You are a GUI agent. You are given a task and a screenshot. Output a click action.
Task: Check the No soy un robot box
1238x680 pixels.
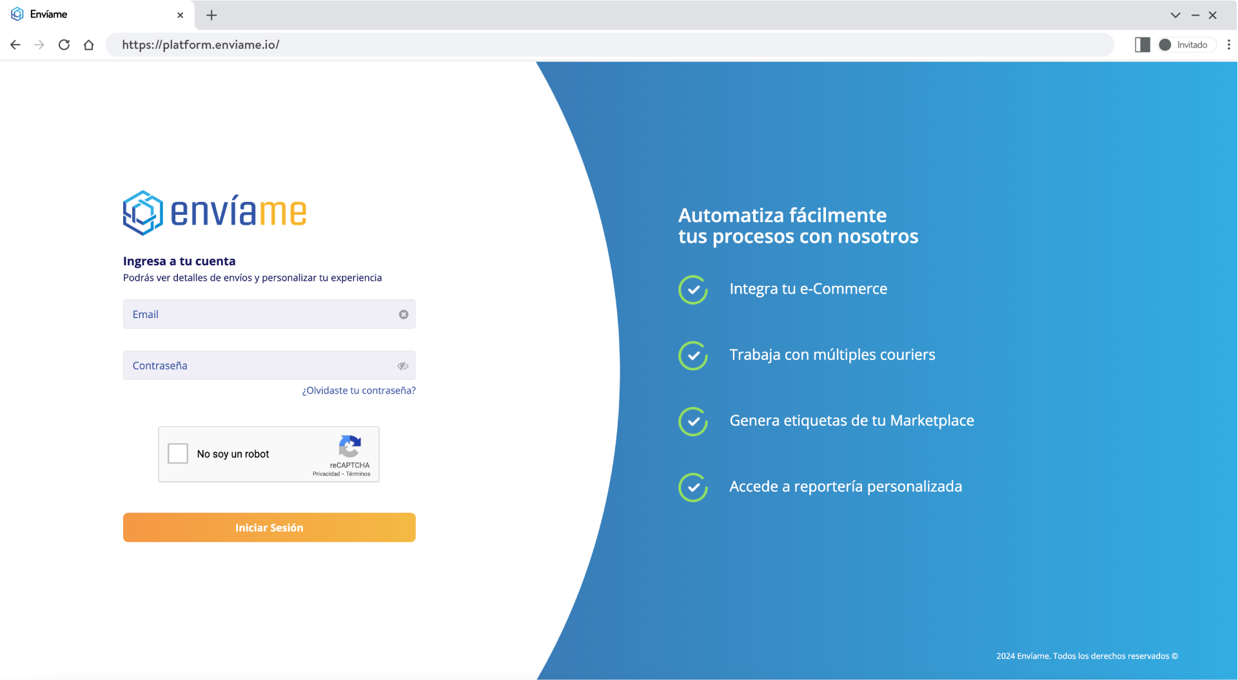point(178,454)
